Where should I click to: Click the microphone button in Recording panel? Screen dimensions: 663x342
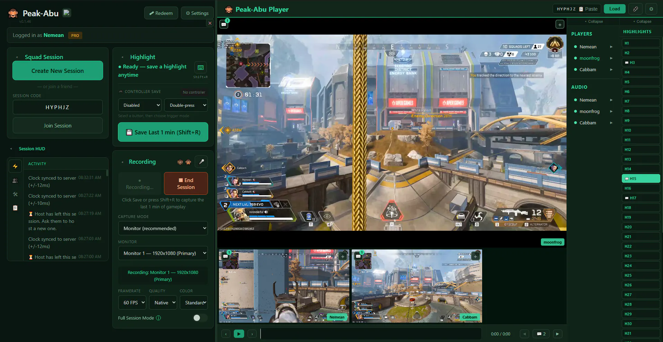click(201, 162)
